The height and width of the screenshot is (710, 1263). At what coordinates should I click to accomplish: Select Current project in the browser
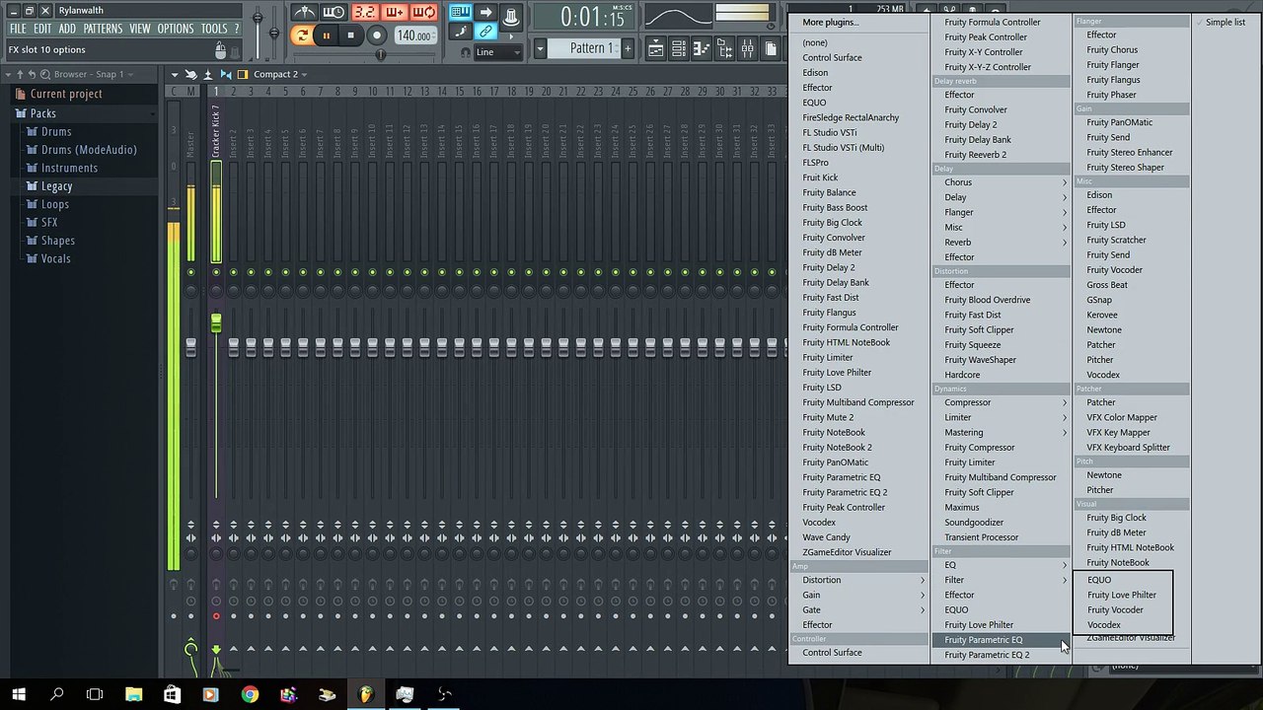pos(65,94)
